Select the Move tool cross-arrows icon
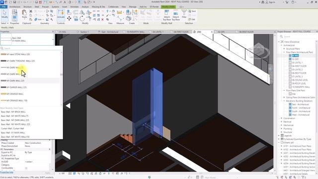318x179 pixels. pos(69,19)
